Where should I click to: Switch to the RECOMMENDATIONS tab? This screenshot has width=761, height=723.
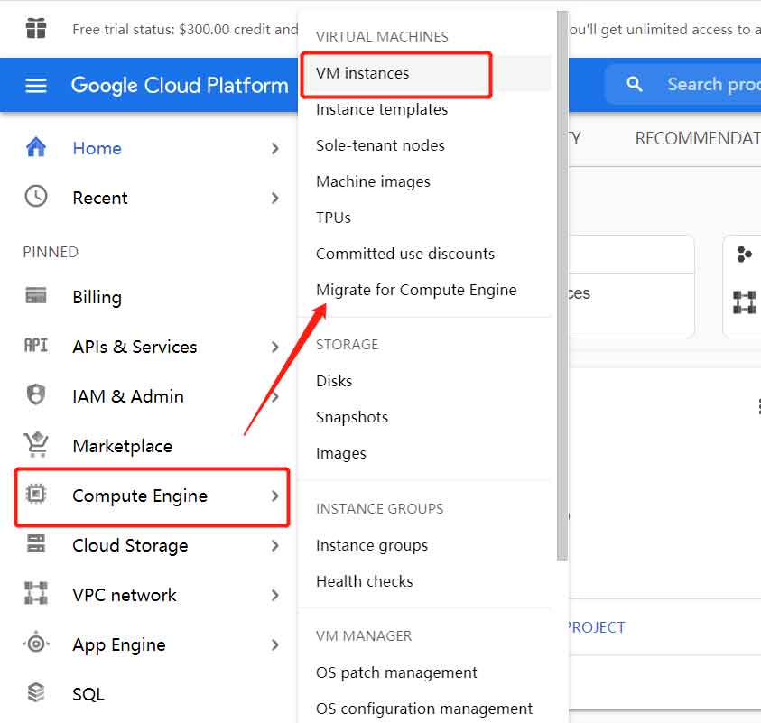698,139
